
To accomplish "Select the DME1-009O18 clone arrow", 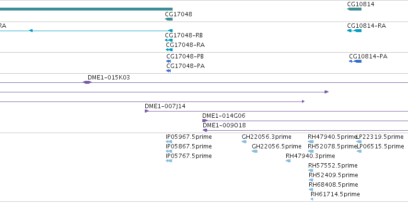I will tap(205, 130).
